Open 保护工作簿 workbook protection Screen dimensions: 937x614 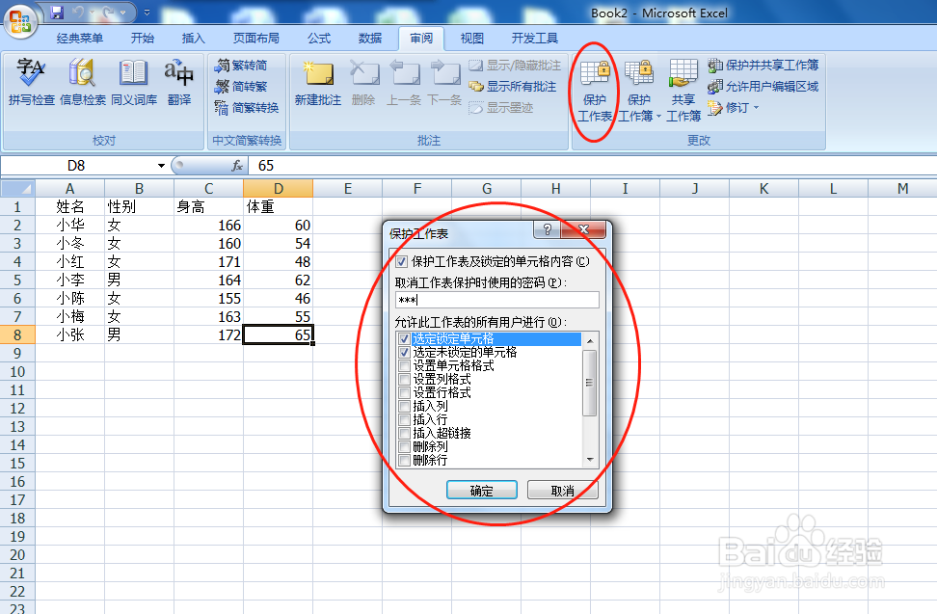pos(640,86)
